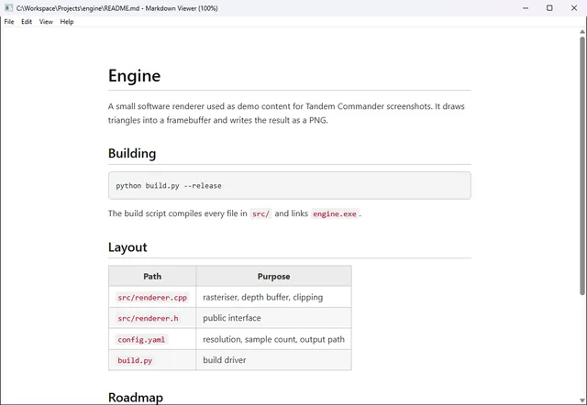
Task: Click "resolution, sample count, output path" cell
Action: point(273,340)
